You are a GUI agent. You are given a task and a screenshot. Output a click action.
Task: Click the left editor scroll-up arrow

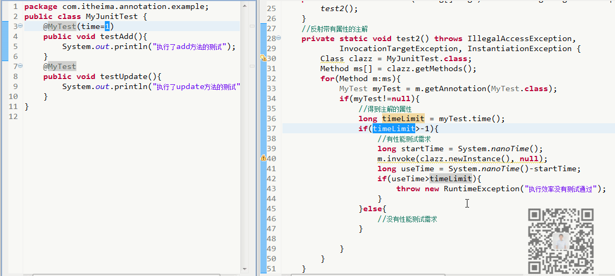tap(245, 6)
